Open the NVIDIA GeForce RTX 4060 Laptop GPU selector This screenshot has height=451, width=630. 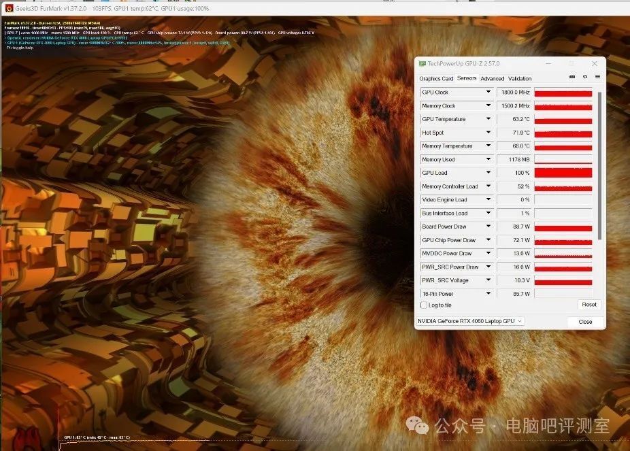coord(469,321)
